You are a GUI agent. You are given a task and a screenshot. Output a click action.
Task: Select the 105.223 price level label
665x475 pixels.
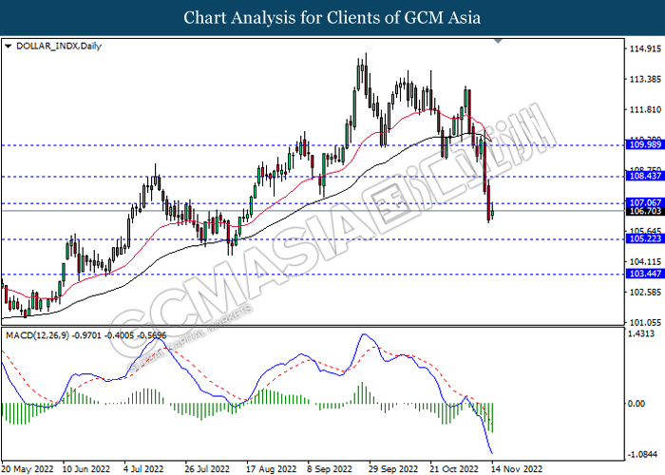[x=645, y=238]
